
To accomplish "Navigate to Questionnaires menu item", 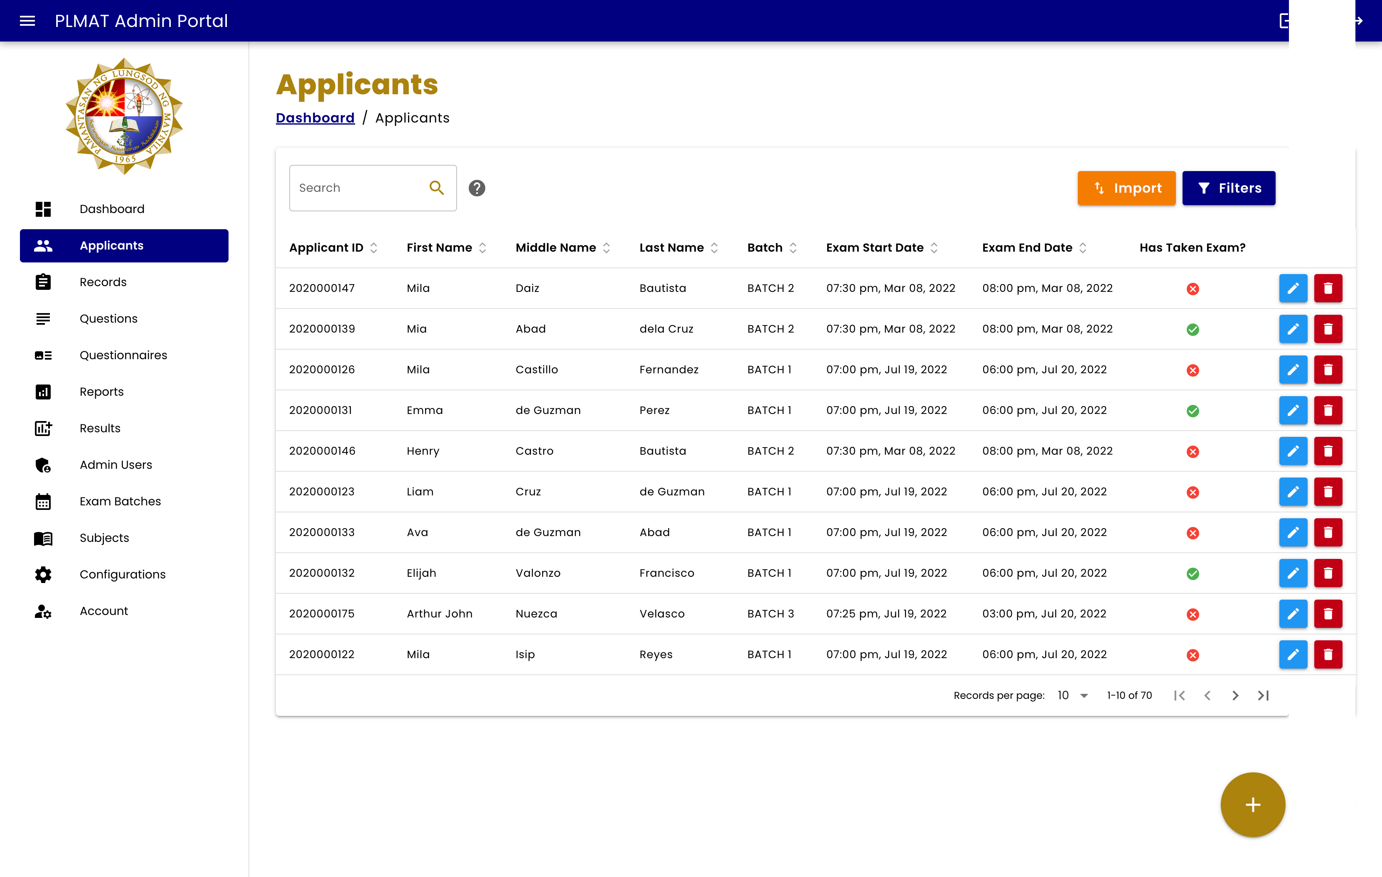I will point(123,355).
